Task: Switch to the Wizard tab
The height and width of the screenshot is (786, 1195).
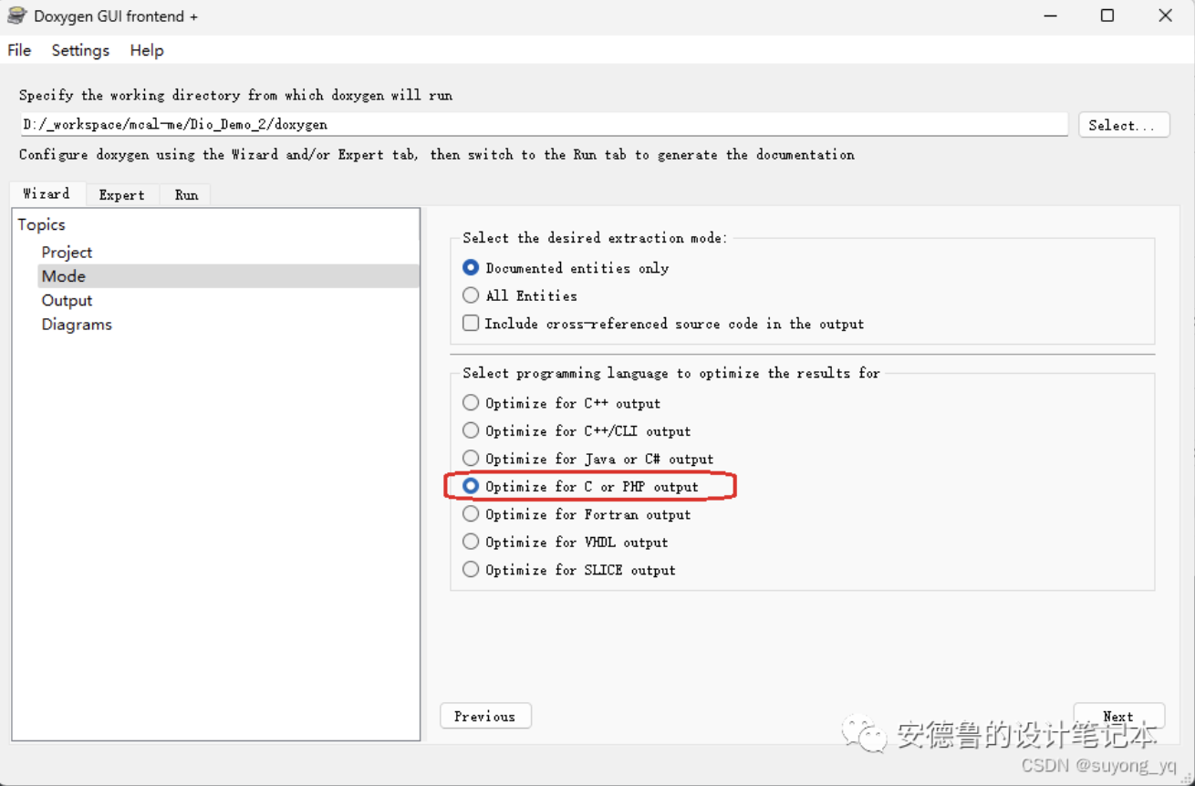Action: [x=47, y=193]
